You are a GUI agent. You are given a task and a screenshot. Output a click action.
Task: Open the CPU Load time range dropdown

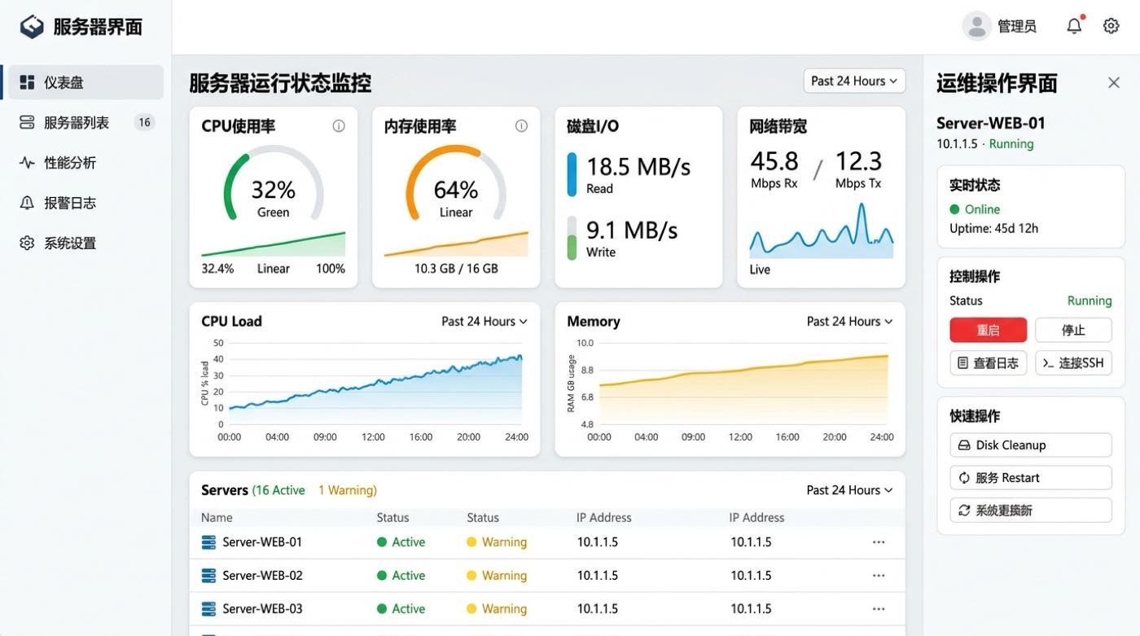[484, 322]
